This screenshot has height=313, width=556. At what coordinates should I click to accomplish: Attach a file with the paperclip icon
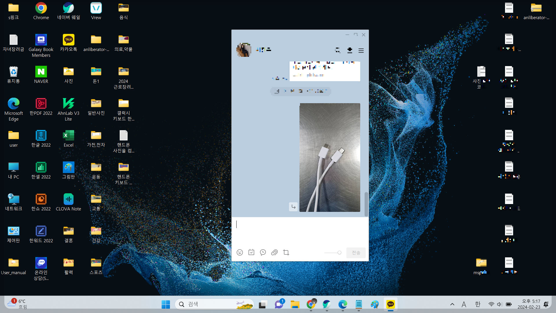pos(274,252)
